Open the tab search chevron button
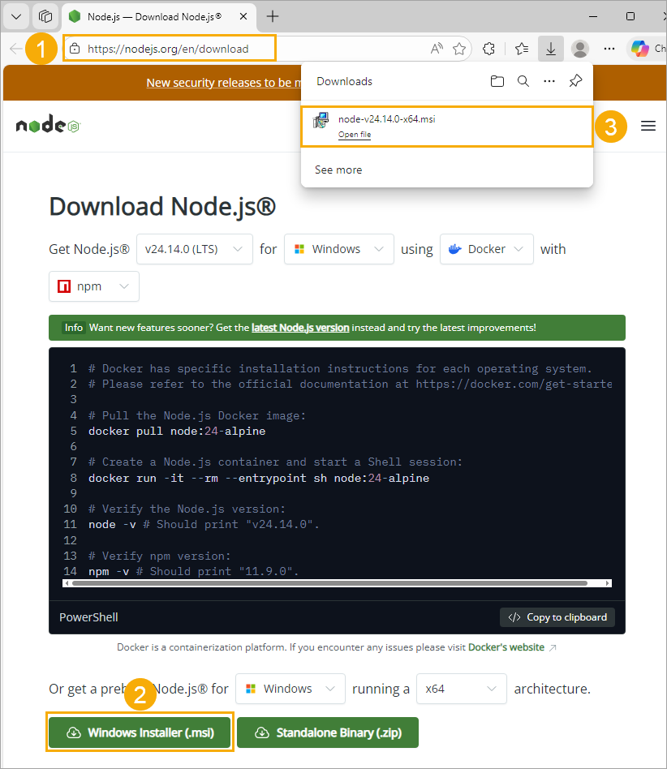Screen dimensions: 667x769 coord(16,17)
